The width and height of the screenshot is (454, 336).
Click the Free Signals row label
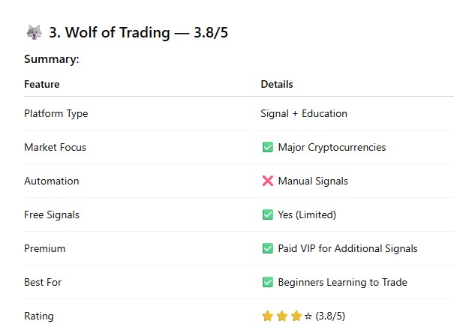coord(52,214)
